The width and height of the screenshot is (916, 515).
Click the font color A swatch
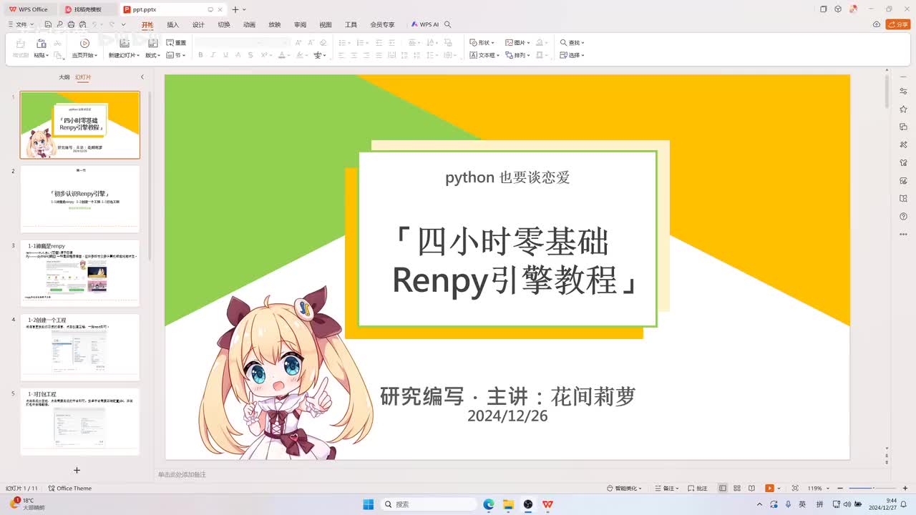pyautogui.click(x=282, y=55)
